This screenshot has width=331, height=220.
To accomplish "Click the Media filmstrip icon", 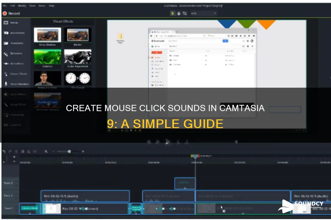I will pyautogui.click(x=6, y=23).
